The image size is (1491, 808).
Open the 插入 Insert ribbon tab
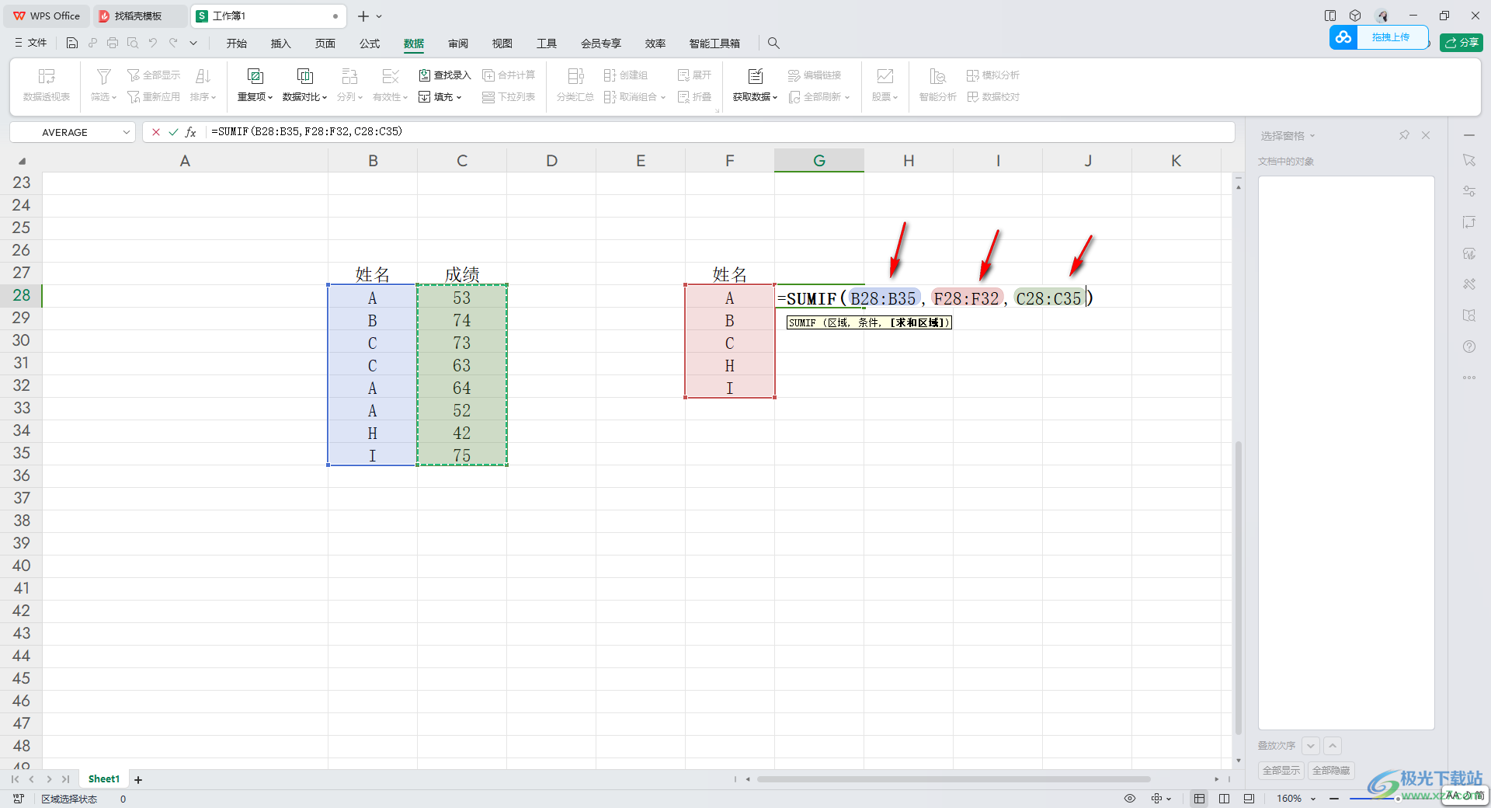pos(280,44)
